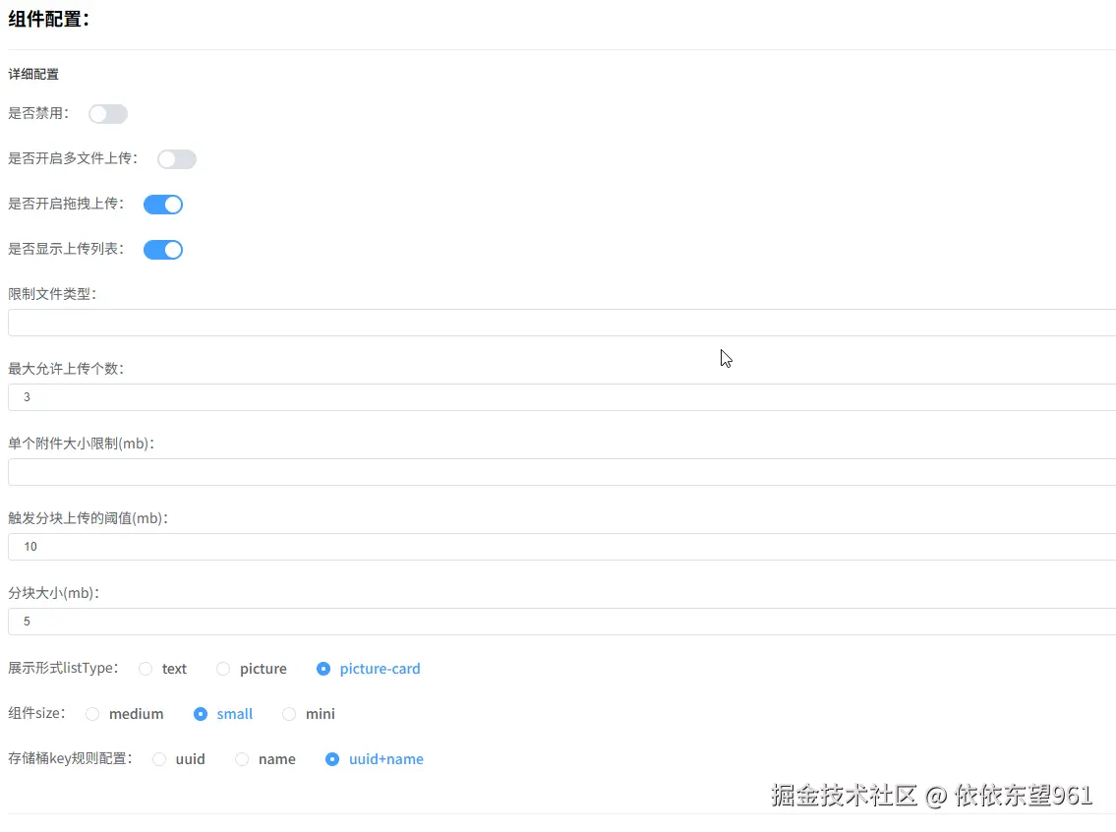Select the picture listType option
The width and height of the screenshot is (1116, 832).
click(223, 668)
